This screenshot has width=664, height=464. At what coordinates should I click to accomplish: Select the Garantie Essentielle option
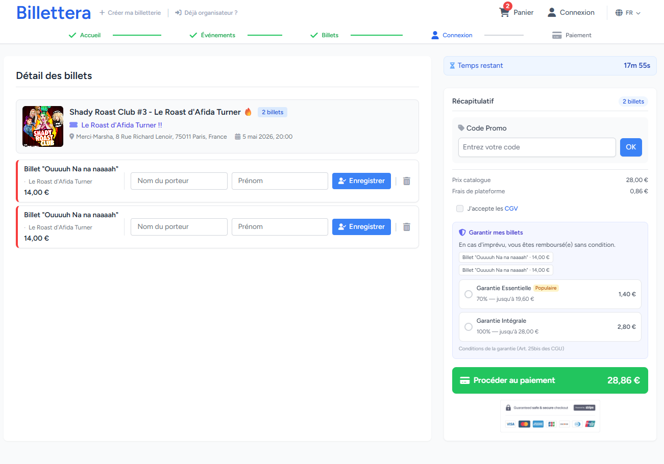468,294
